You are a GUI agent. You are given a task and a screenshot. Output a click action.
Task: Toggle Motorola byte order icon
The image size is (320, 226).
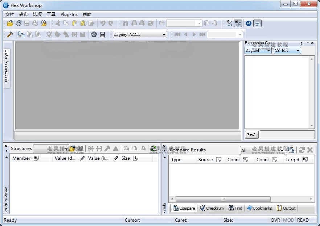(x=249, y=23)
